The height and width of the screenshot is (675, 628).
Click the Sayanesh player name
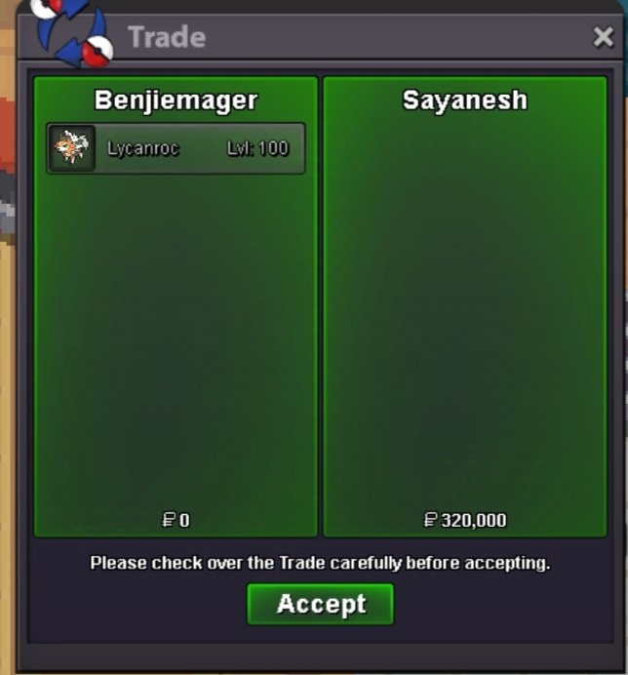coord(465,100)
